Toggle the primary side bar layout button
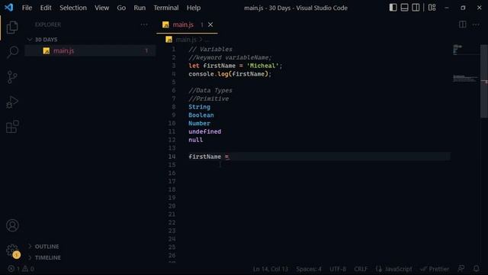Screen dimensions: 488x275 pyautogui.click(x=393, y=8)
